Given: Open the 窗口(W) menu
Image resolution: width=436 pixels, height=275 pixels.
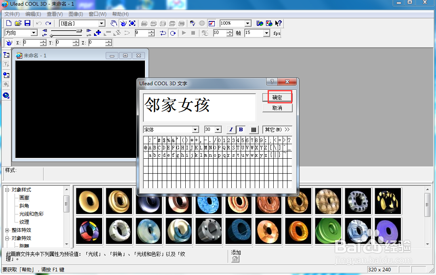Looking at the screenshot, I should [97, 14].
